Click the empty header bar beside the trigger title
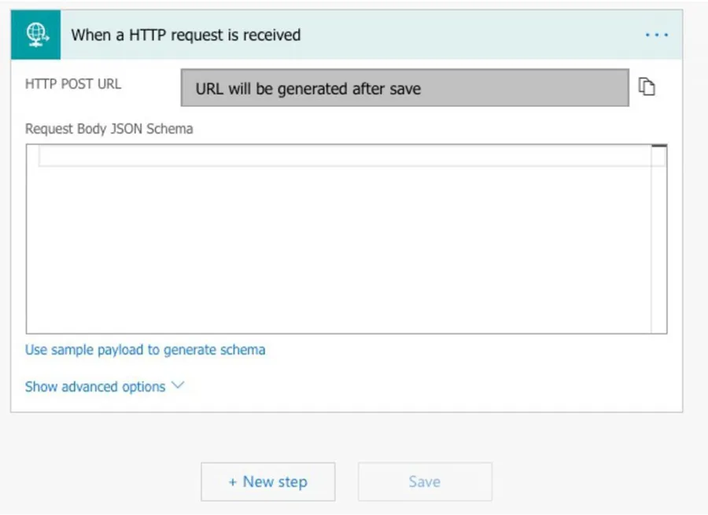The image size is (708, 515). click(x=472, y=35)
